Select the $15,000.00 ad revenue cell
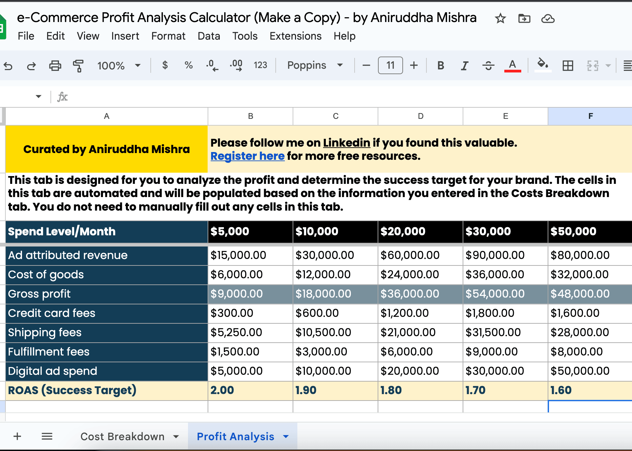The image size is (632, 451). 251,255
